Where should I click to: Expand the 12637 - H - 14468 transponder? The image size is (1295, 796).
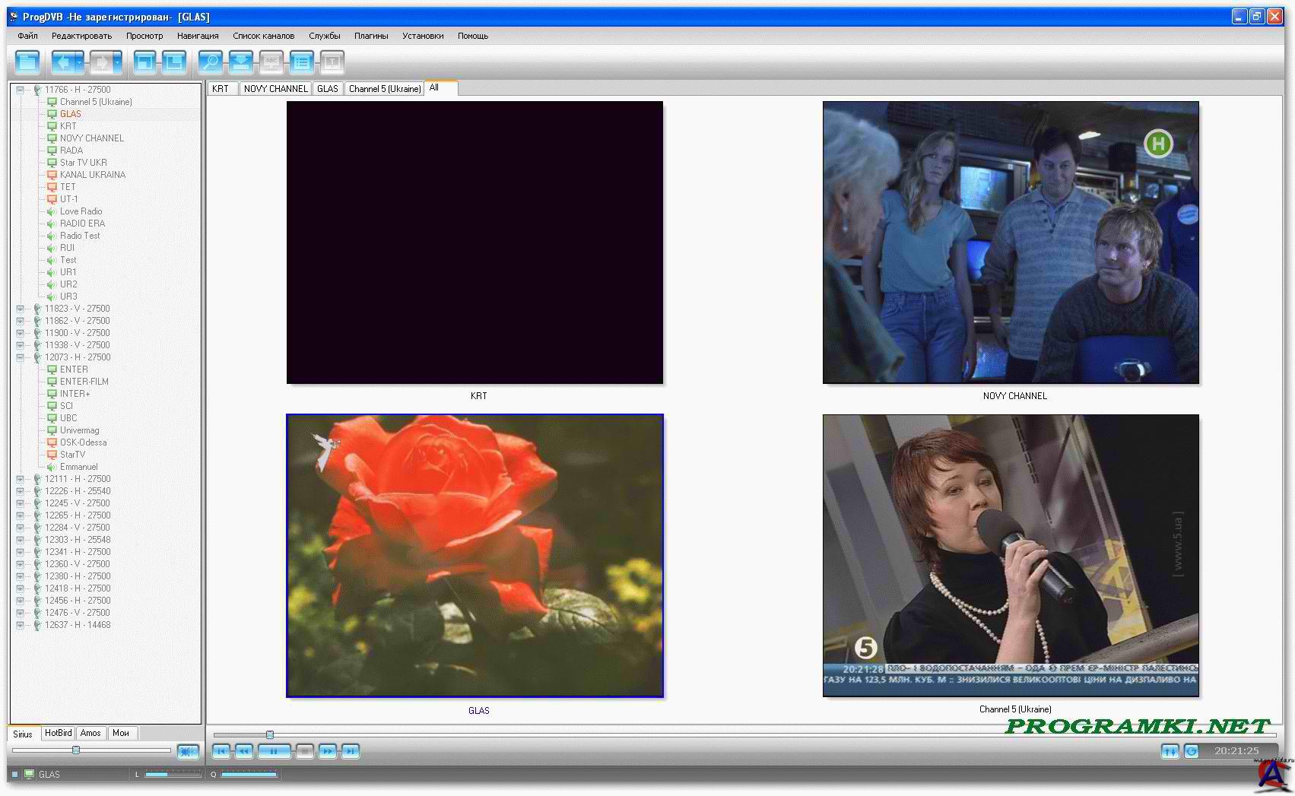(21, 625)
